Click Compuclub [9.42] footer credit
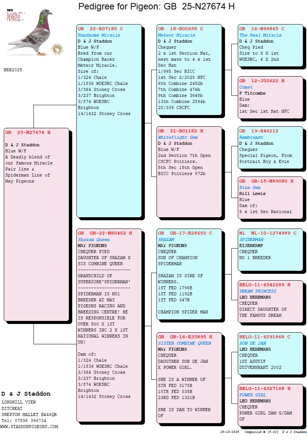The image size is (307, 442). point(261,432)
